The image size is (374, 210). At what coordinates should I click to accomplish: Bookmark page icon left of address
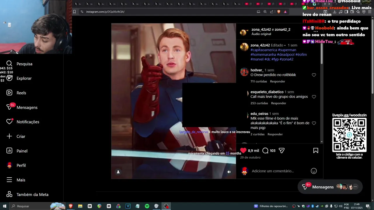click(x=74, y=12)
